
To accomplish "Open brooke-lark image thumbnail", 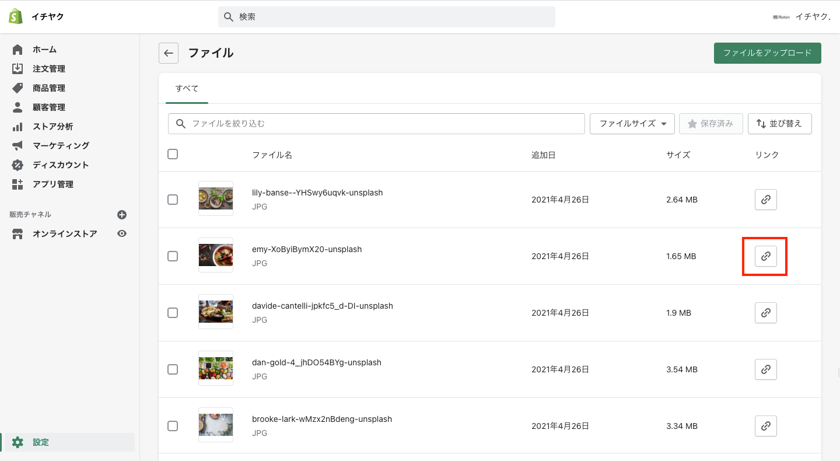I will point(216,425).
